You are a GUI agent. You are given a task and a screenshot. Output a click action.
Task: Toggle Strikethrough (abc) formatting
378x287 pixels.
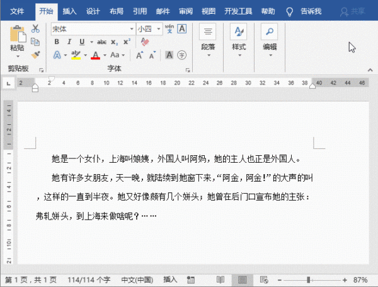click(x=101, y=42)
